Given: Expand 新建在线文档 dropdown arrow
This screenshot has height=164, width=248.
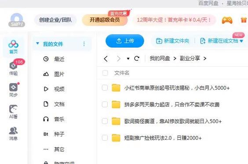Looking at the screenshot, I should coord(241,41).
